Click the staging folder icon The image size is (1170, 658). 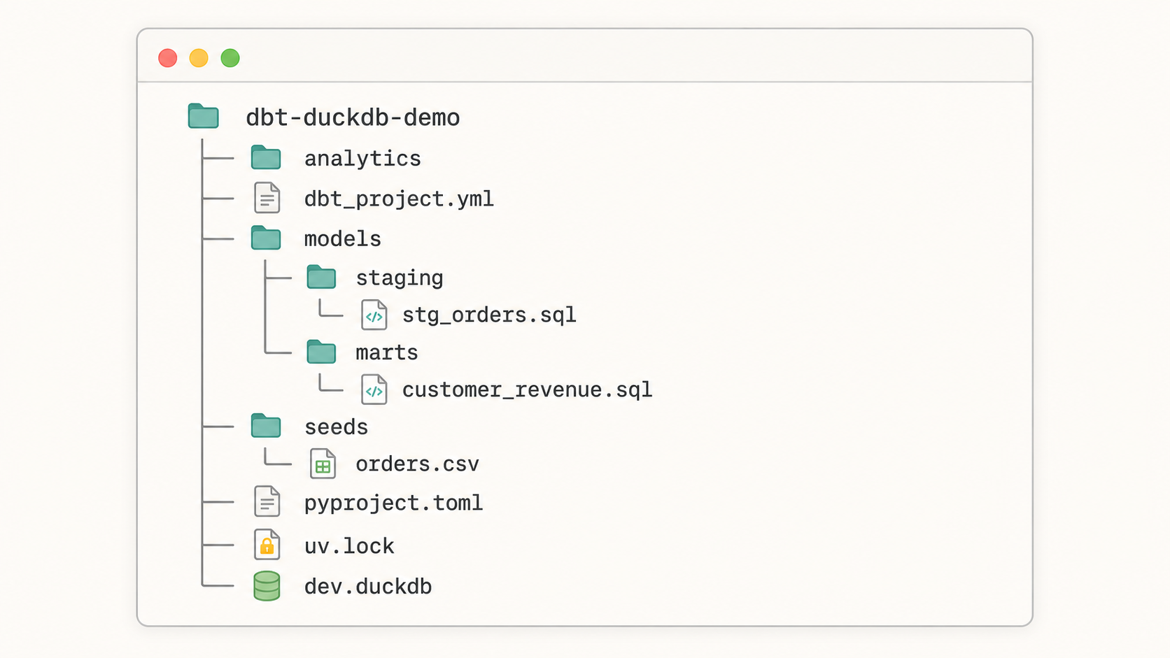click(321, 277)
